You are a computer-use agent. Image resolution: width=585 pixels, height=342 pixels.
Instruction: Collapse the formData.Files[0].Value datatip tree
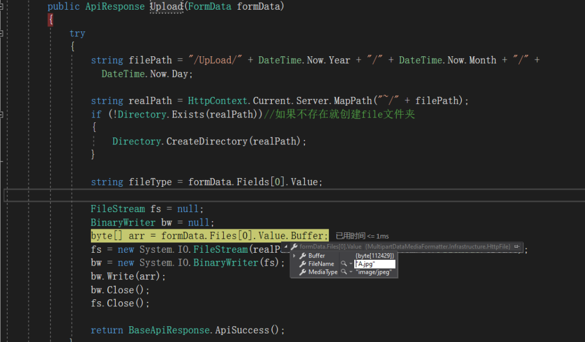point(286,247)
